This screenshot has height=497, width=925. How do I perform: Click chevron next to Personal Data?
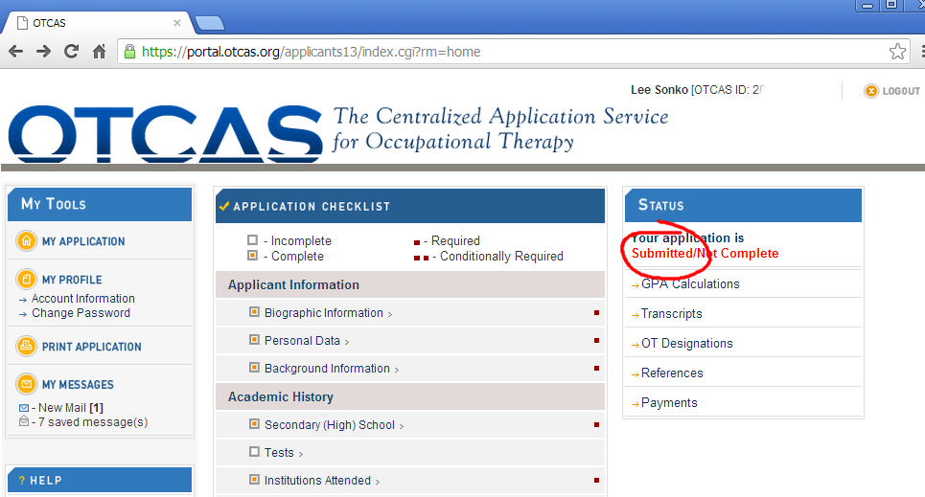(x=347, y=342)
